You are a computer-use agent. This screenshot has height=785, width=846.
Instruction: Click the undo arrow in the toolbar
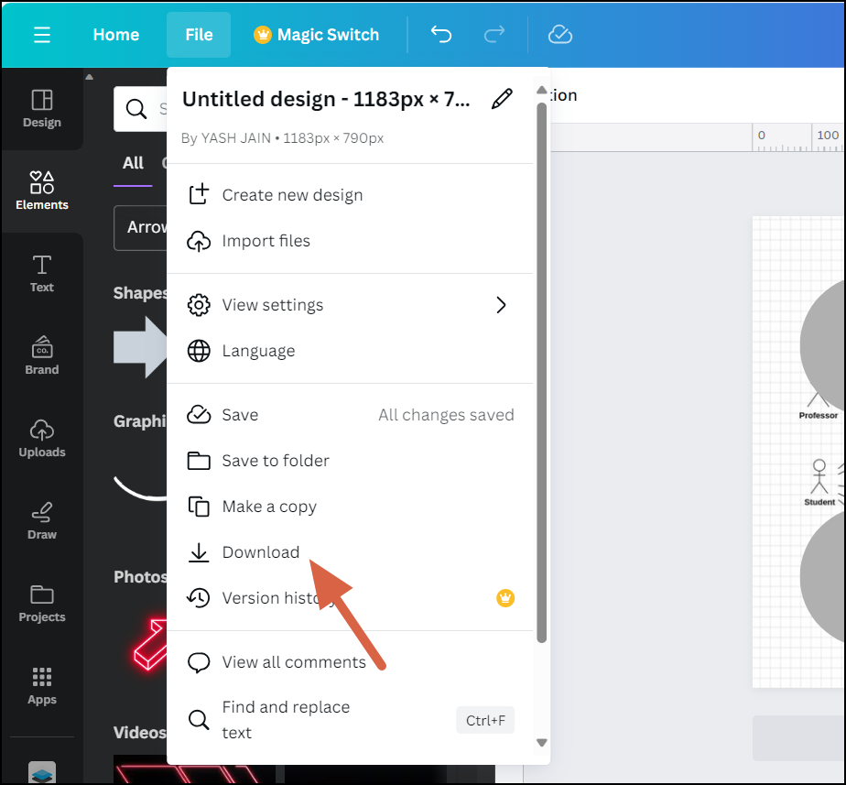[440, 34]
